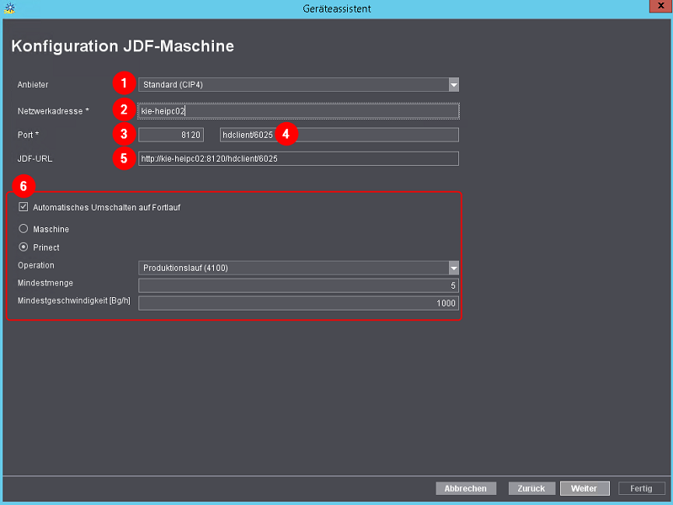Proceed with the Weiter button
This screenshot has height=505, width=673.
(584, 488)
